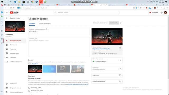Open the account avatar menu
This screenshot has height=95, width=169.
(166, 12)
